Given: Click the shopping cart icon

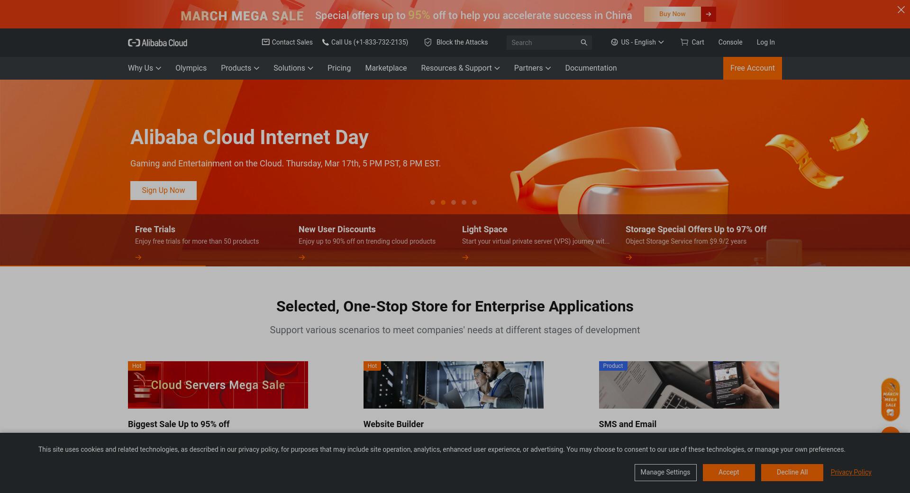Looking at the screenshot, I should coord(684,42).
